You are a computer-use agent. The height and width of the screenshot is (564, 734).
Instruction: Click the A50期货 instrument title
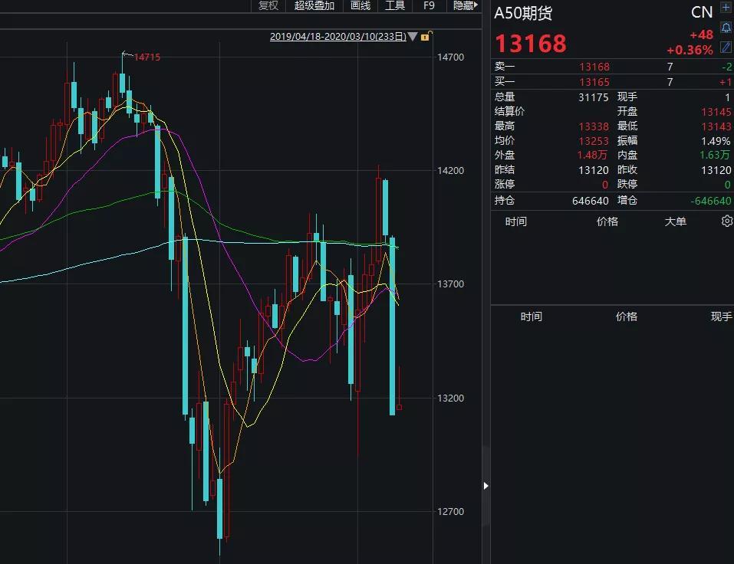point(523,13)
